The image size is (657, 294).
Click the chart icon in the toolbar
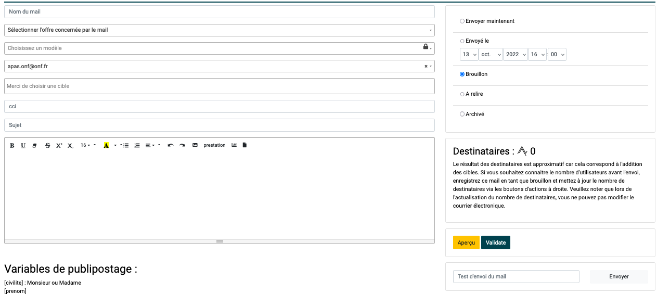(234, 145)
